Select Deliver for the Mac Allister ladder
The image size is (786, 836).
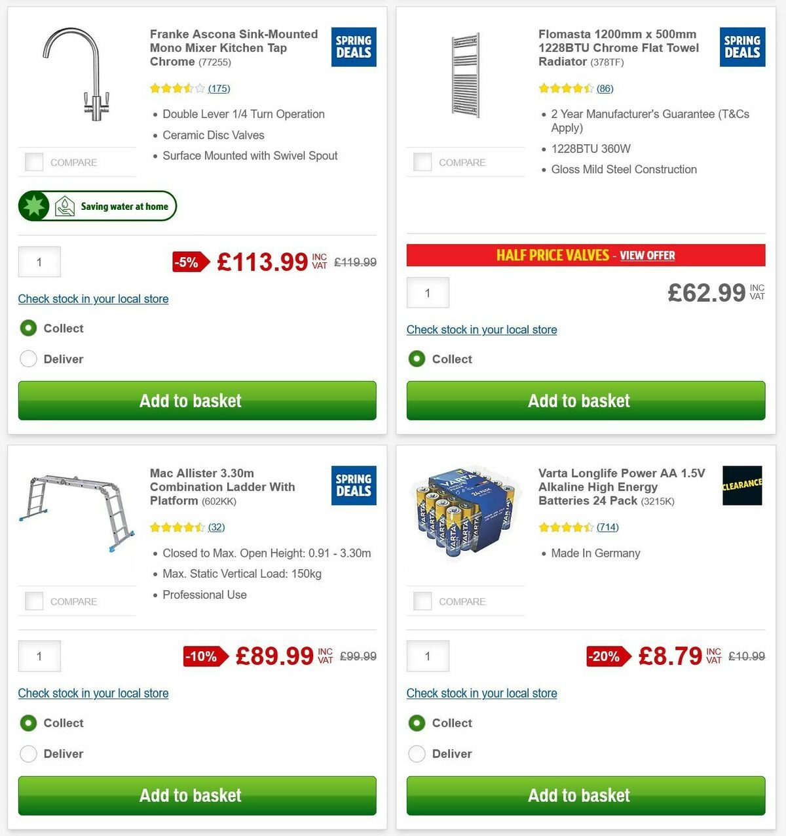(x=28, y=753)
